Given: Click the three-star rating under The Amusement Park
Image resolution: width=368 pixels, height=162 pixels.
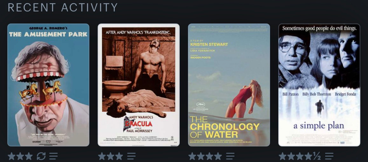Looking at the screenshot, I should pyautogui.click(x=20, y=156).
